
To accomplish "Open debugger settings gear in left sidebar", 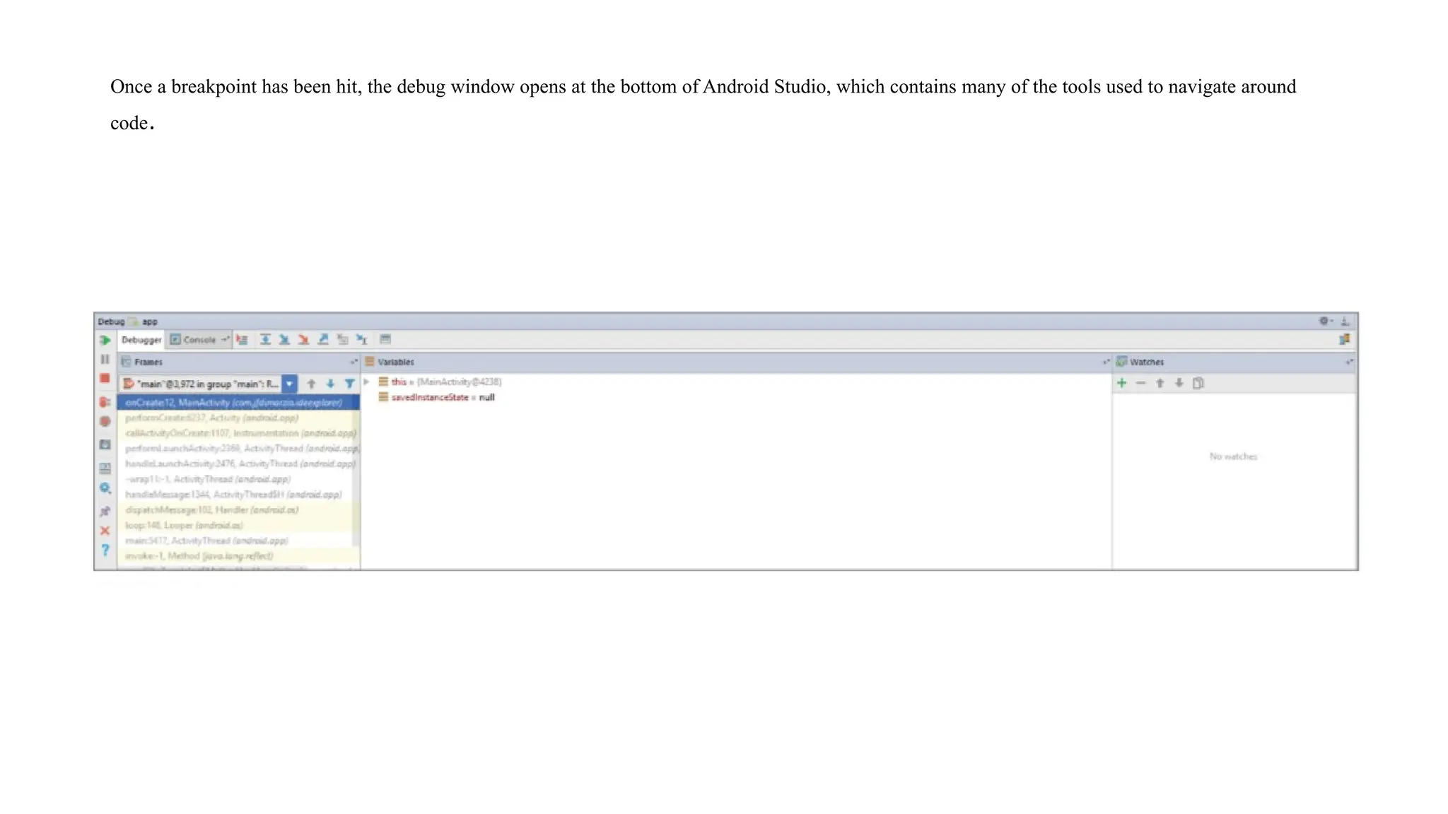I will (x=105, y=488).
